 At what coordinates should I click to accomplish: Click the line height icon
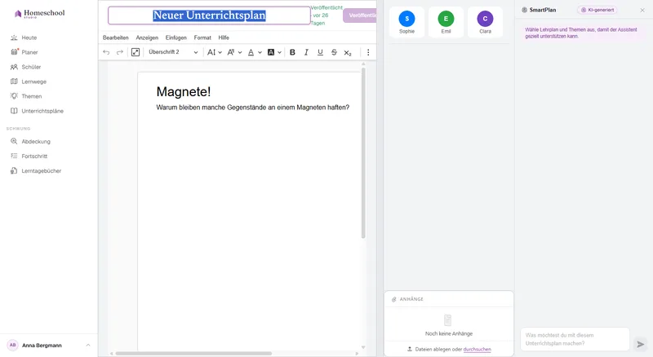click(211, 52)
